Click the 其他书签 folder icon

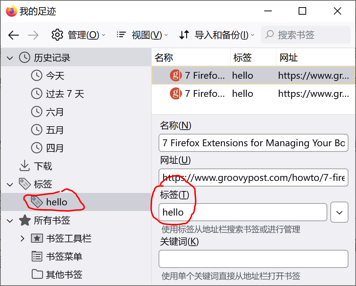tap(37, 274)
